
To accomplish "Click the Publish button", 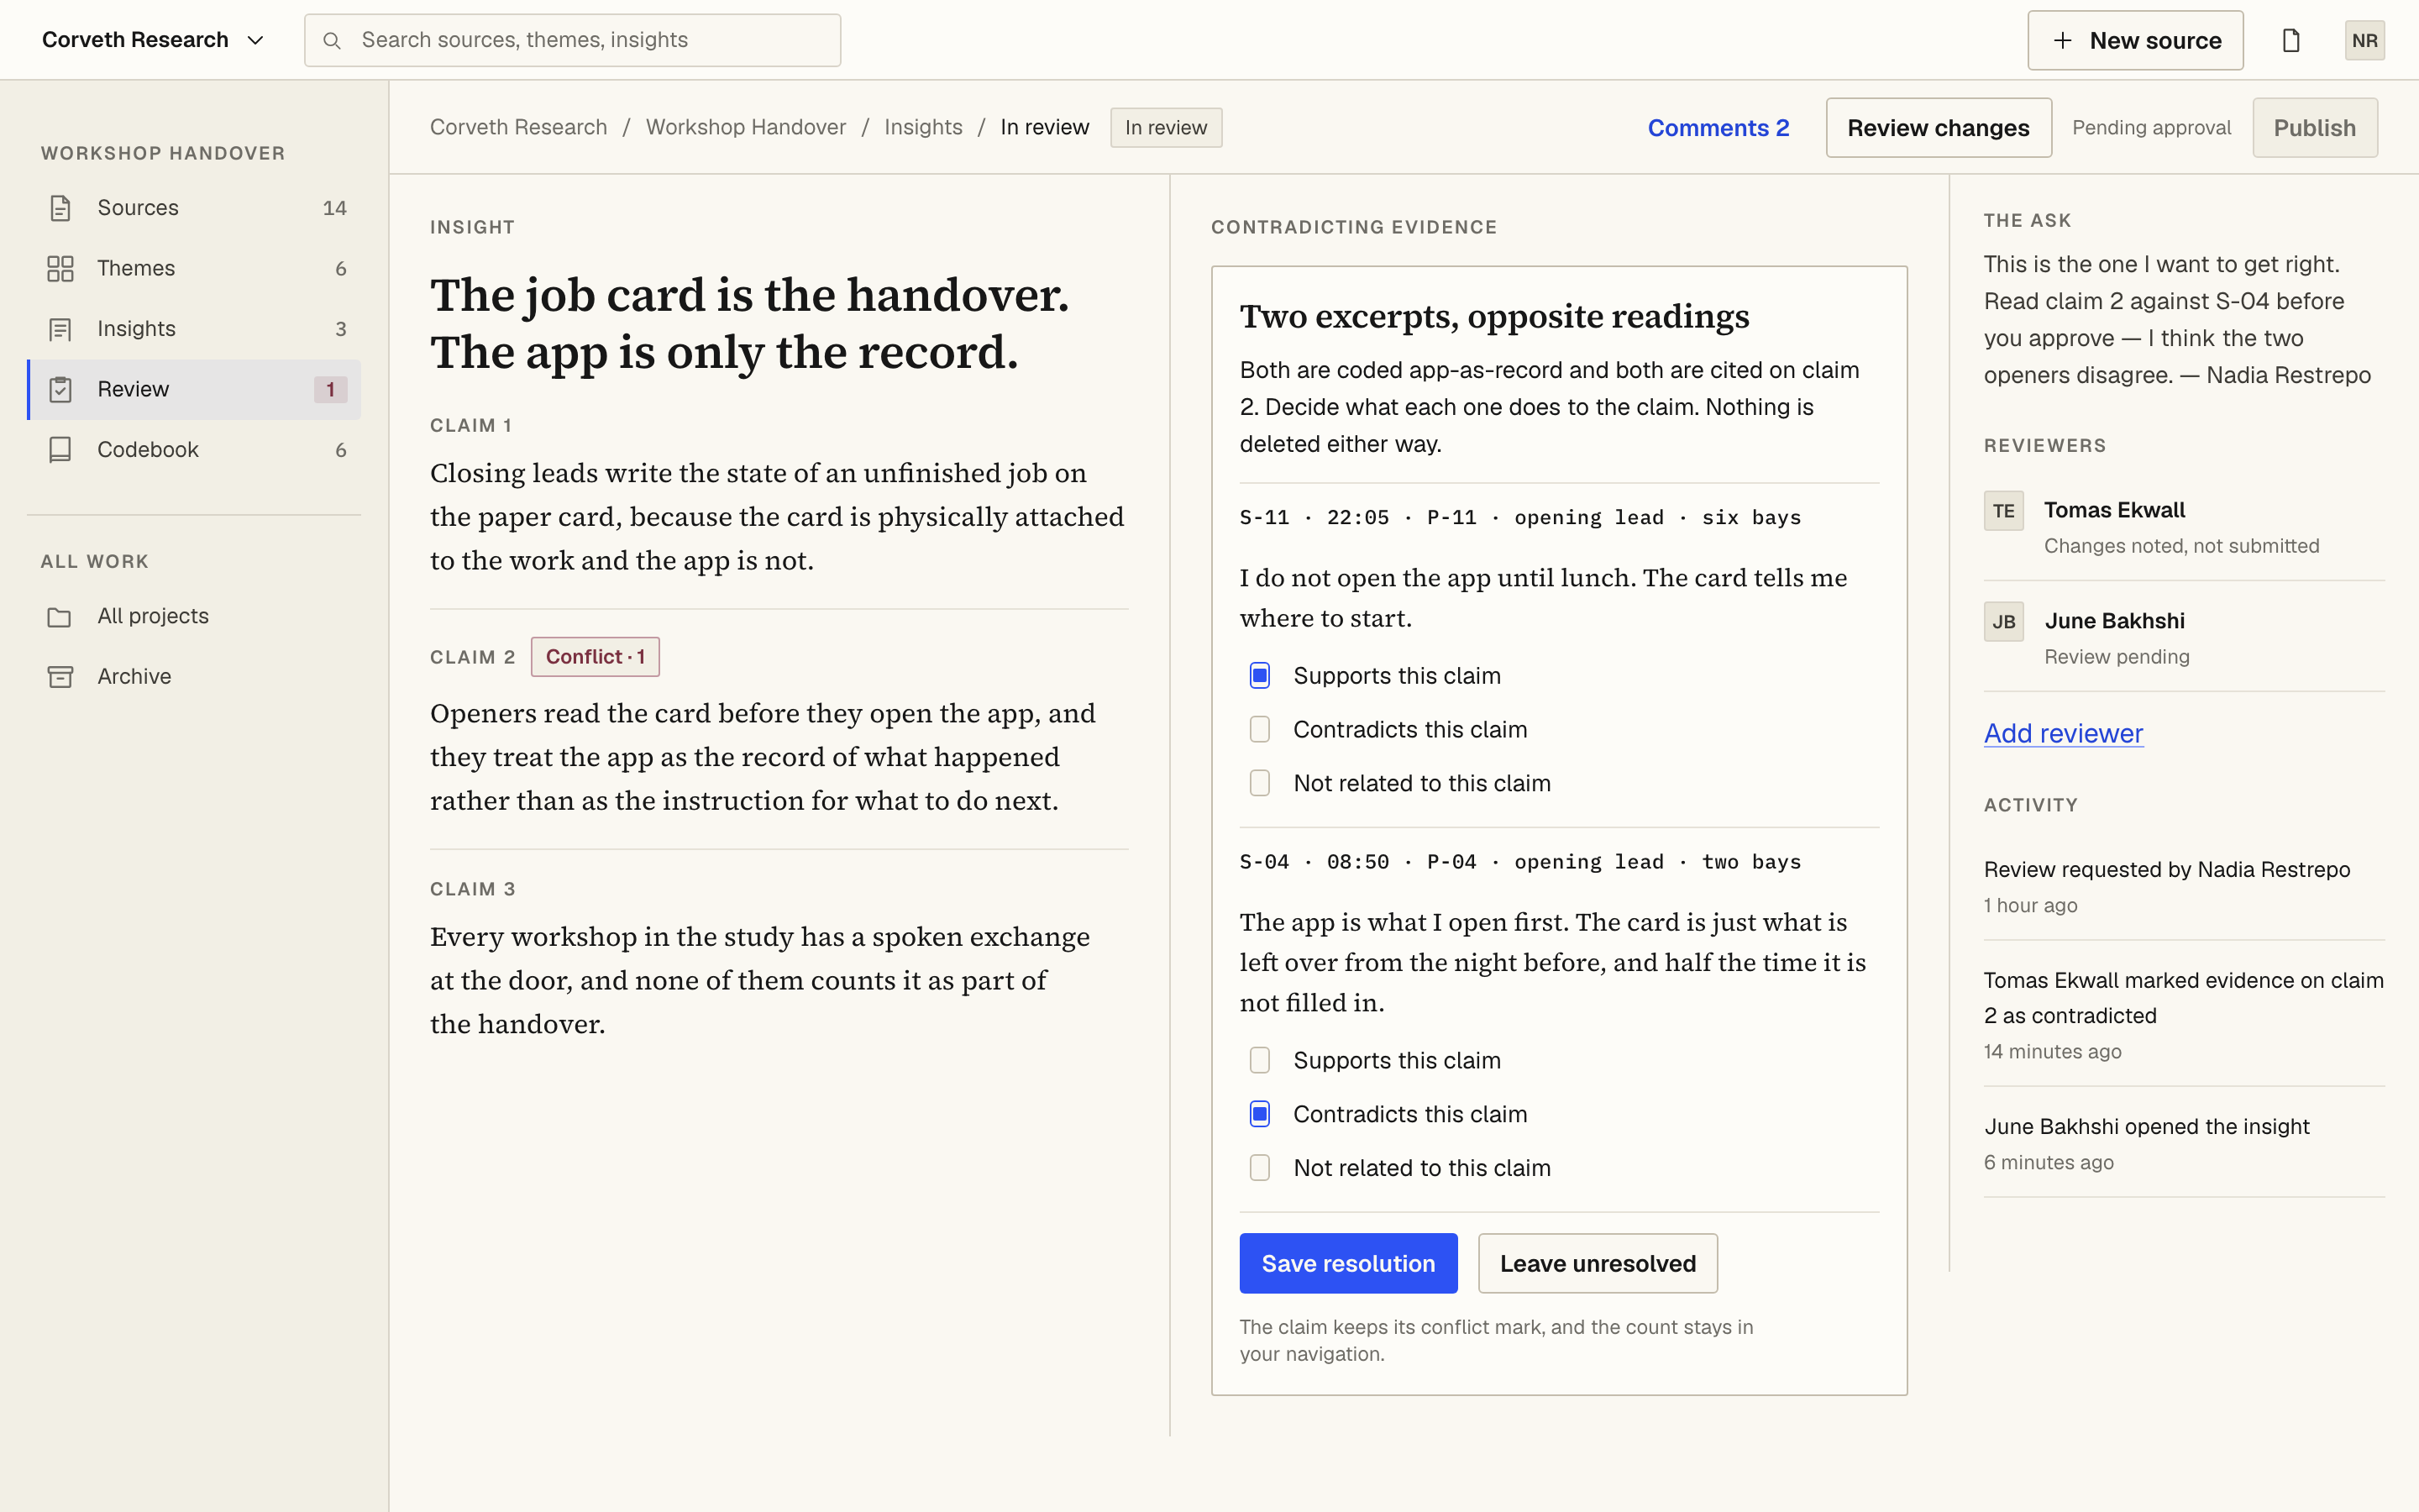I will pyautogui.click(x=2314, y=128).
